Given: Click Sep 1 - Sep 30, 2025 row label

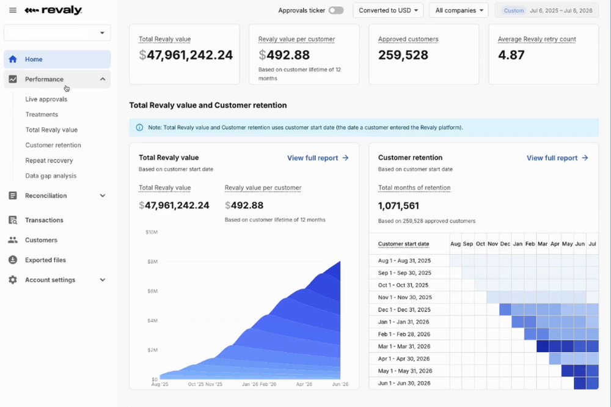Looking at the screenshot, I should (404, 273).
